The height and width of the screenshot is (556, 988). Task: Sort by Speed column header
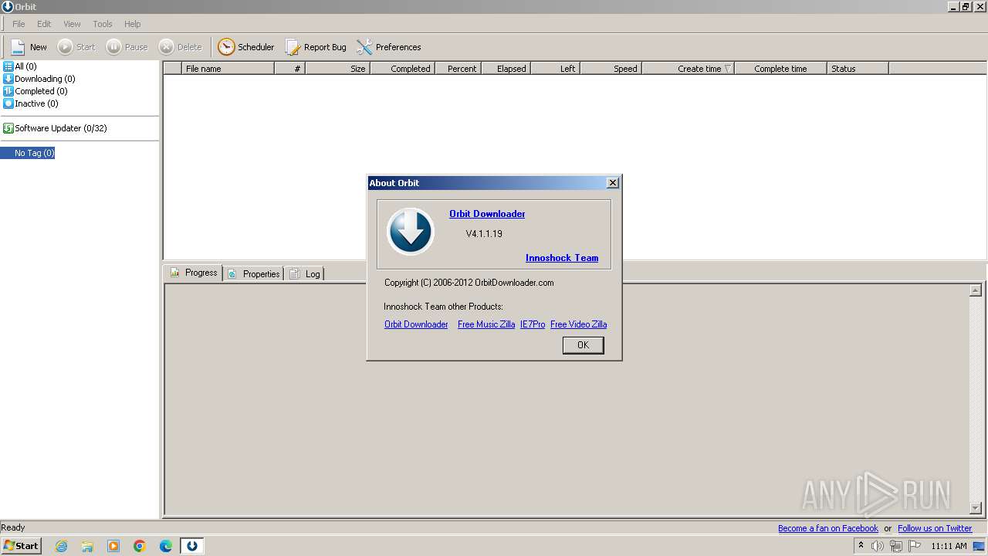click(611, 69)
